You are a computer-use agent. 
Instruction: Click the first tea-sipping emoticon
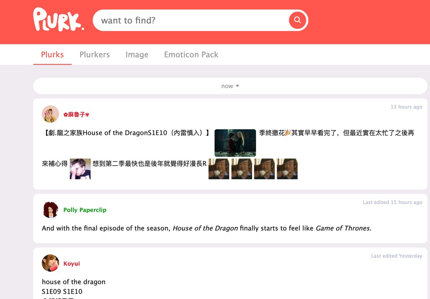click(219, 169)
